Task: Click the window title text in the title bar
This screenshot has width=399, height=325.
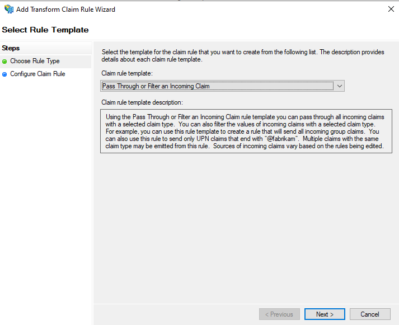Action: click(66, 9)
